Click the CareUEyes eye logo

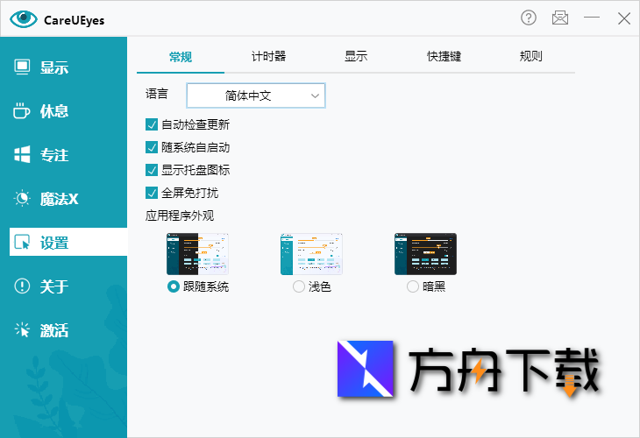coord(24,18)
